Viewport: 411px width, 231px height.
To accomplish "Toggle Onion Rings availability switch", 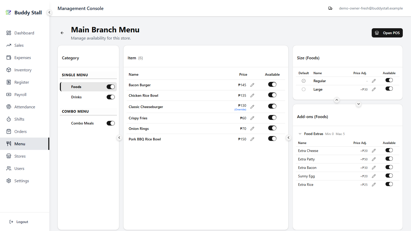I will point(272,128).
